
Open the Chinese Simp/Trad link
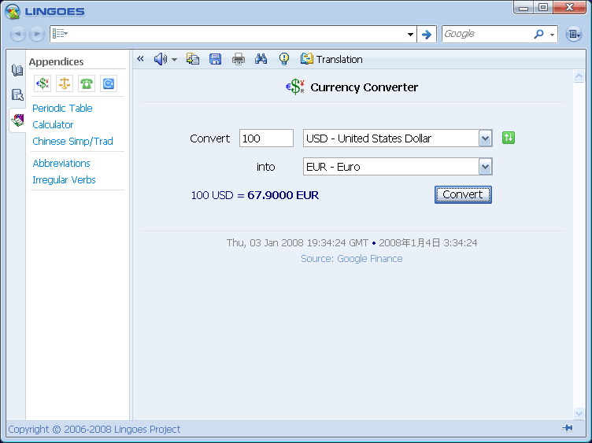pos(72,142)
